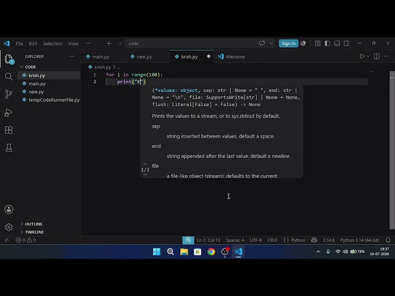The image size is (395, 296).
Task: Show previous signature in parameter hint
Action: 145,164
